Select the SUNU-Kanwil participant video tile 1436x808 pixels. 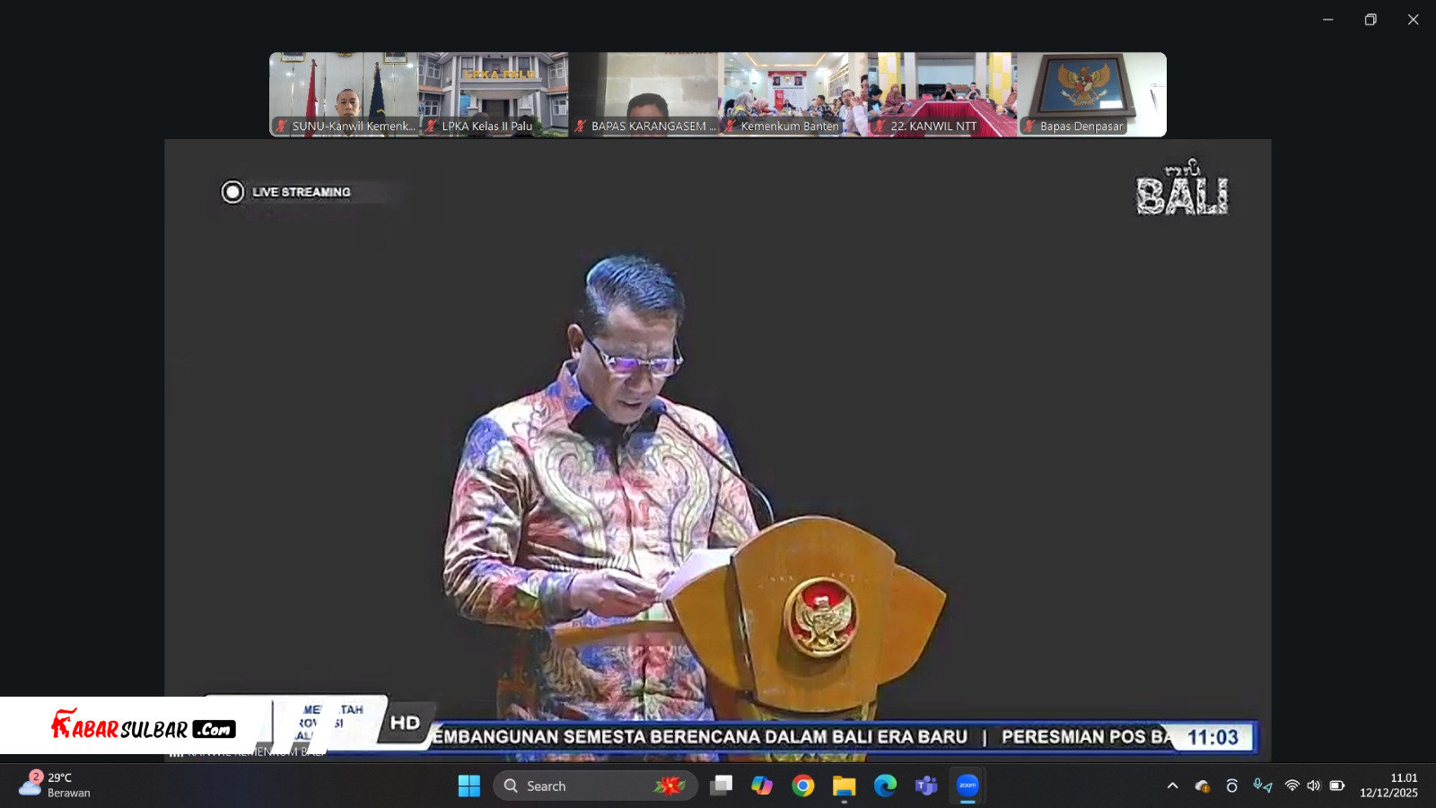[x=344, y=94]
